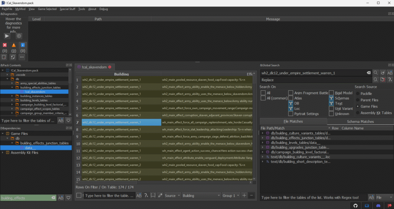Open the Discord link icon
Image resolution: width=394 pixels, height=209 pixels.
378,206
